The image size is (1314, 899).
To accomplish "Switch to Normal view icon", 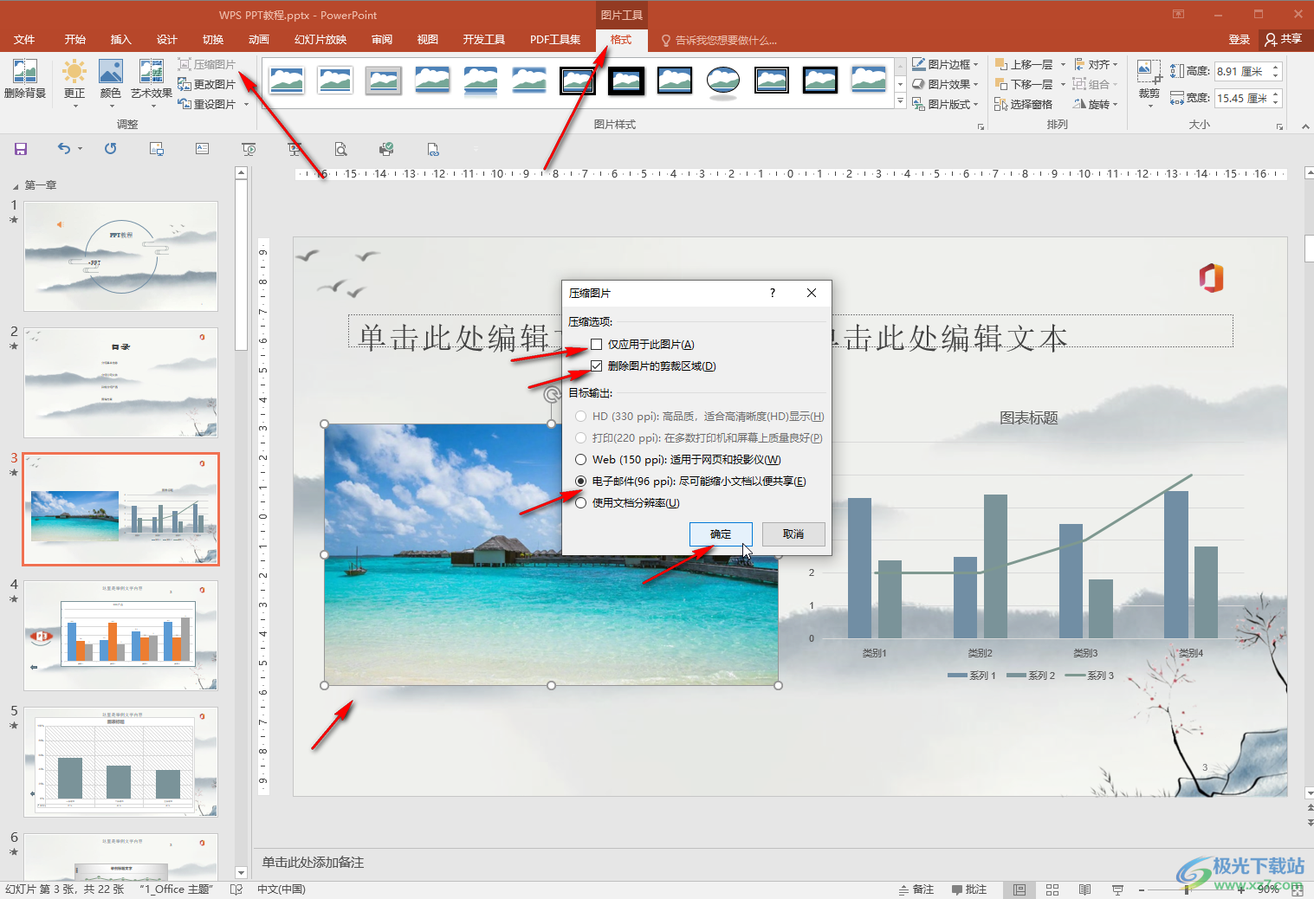I will (1019, 889).
